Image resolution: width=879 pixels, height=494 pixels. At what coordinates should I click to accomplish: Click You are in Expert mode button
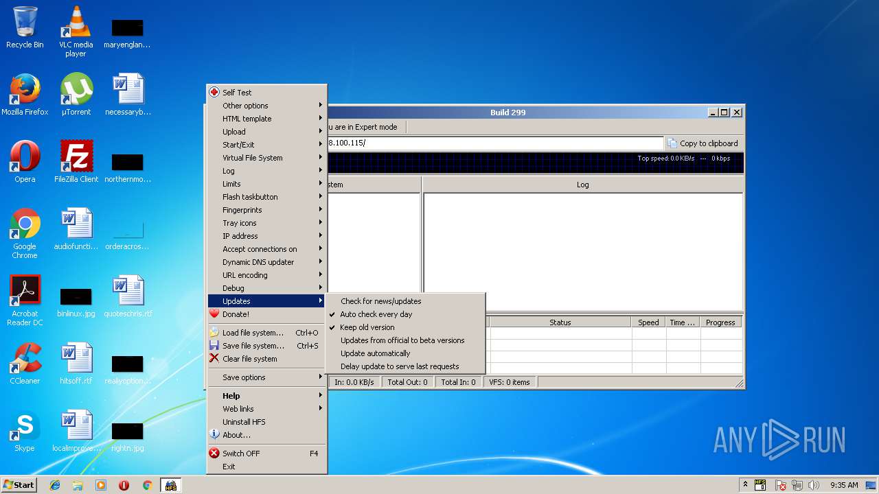pyautogui.click(x=365, y=127)
